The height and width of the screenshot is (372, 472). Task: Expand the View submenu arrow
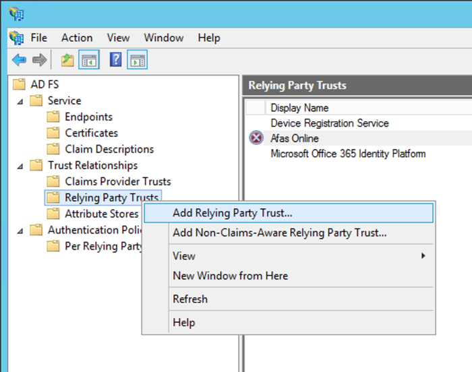(x=423, y=256)
